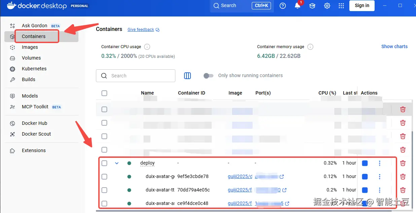
Task: Click the Images sidebar icon
Action: pyautogui.click(x=12, y=47)
